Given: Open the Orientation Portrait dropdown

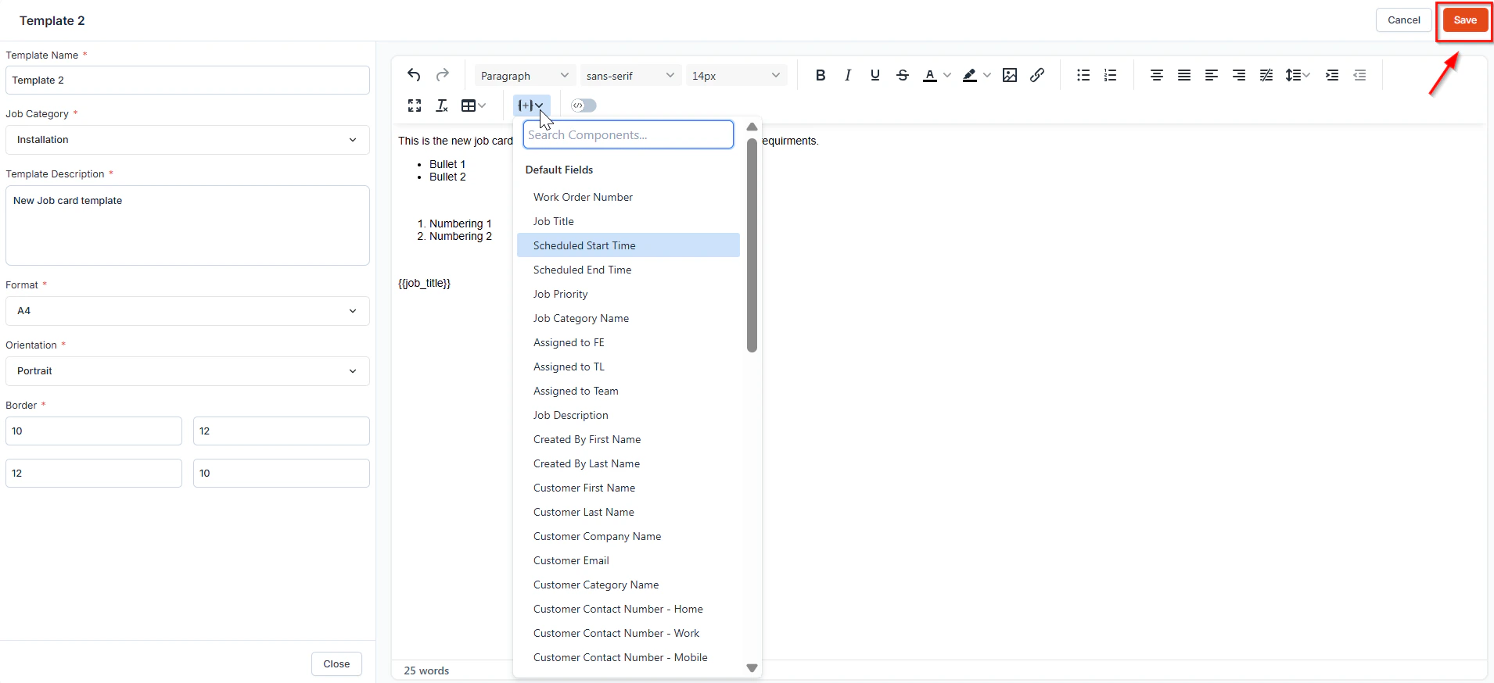Looking at the screenshot, I should [x=188, y=371].
